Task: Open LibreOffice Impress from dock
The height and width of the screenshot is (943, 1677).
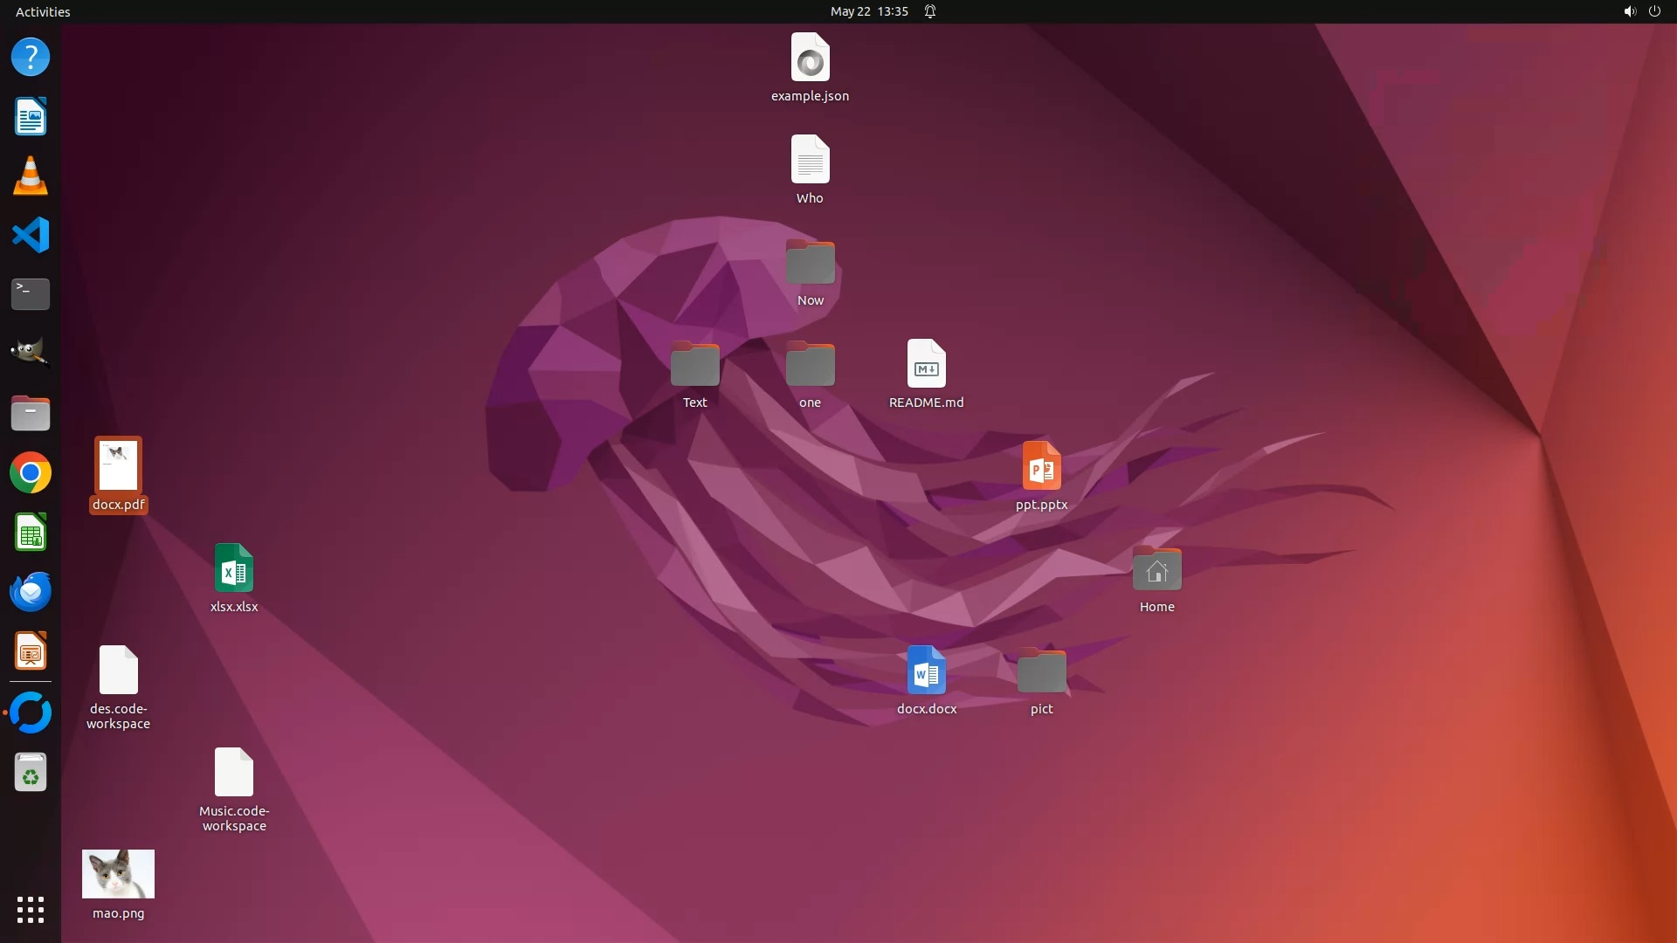Action: (31, 651)
